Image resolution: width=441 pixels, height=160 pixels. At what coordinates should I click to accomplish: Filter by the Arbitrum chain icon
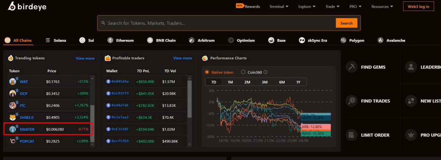(191, 40)
